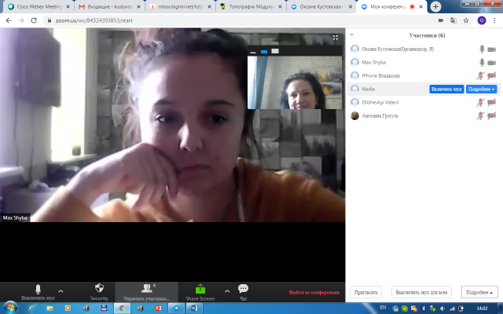
Task: Click camera permission icon in address bar
Action: tap(441, 20)
